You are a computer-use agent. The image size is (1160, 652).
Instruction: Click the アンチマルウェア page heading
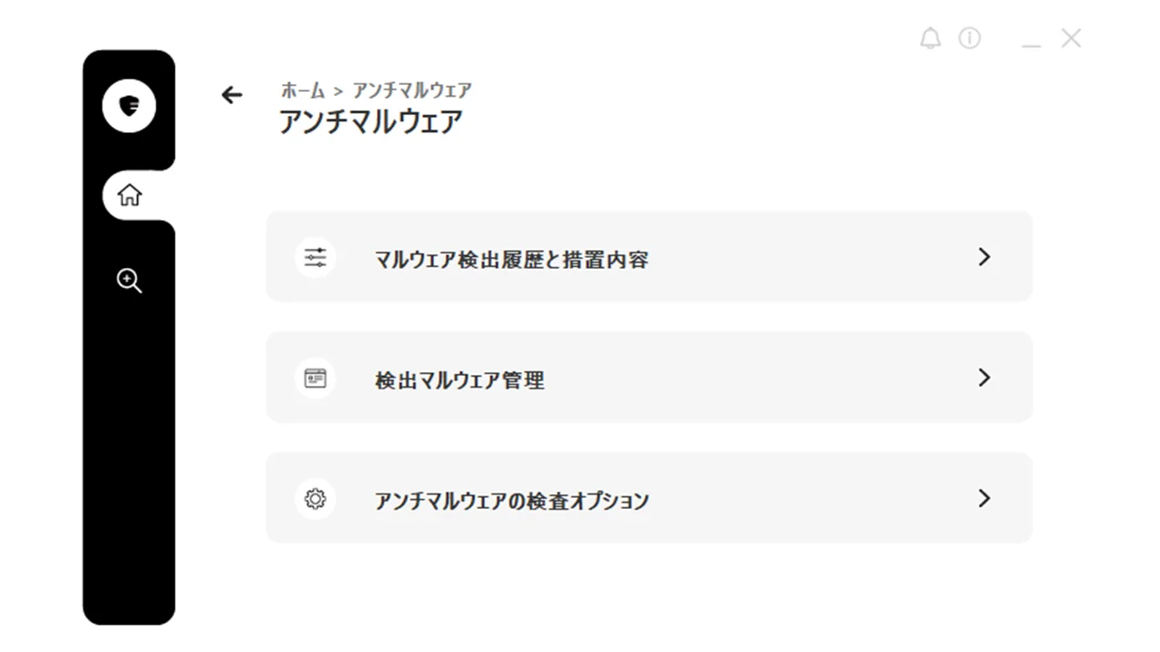(x=371, y=121)
